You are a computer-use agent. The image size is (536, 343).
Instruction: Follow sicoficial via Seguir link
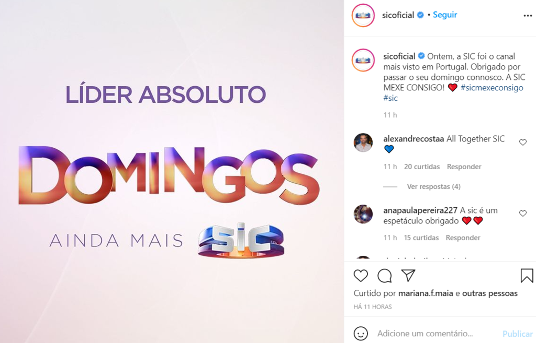[x=445, y=15]
